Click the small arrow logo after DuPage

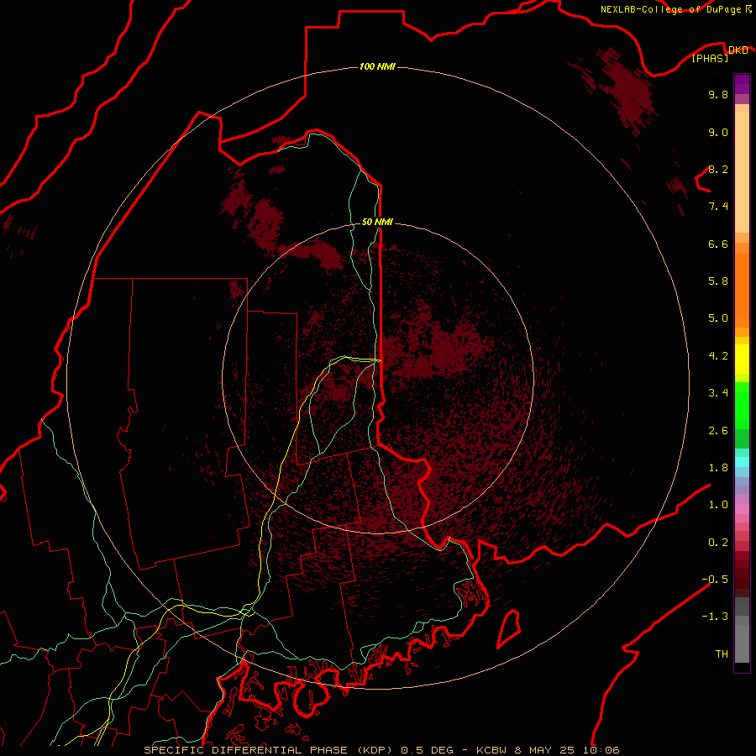tap(748, 9)
